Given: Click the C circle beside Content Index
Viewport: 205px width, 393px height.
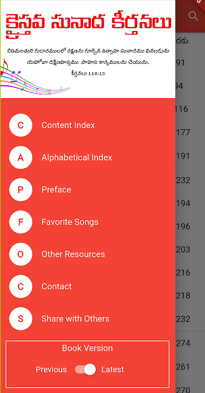Looking at the screenshot, I should pyautogui.click(x=21, y=125).
